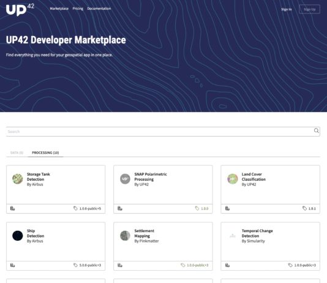Click the Land Cover Classification thumbnail icon
This screenshot has height=283, width=327.
233,179
